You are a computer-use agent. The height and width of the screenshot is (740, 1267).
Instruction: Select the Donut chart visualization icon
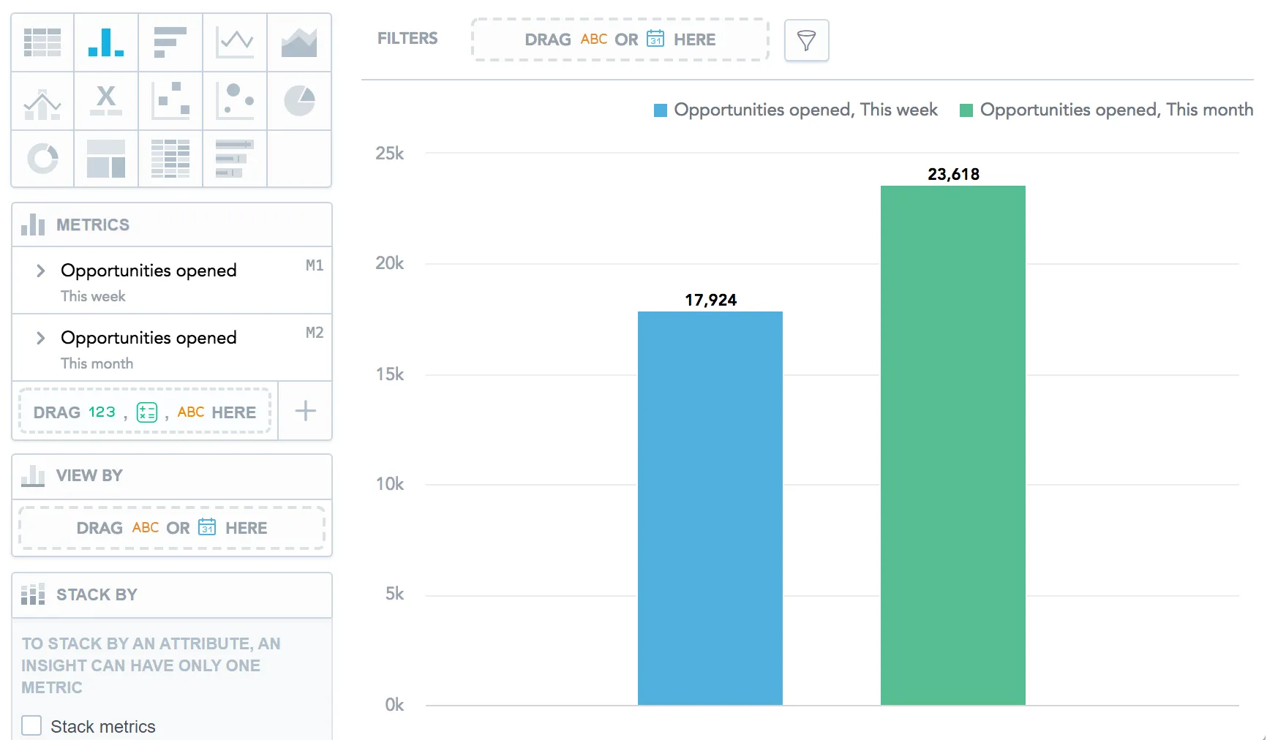coord(42,159)
